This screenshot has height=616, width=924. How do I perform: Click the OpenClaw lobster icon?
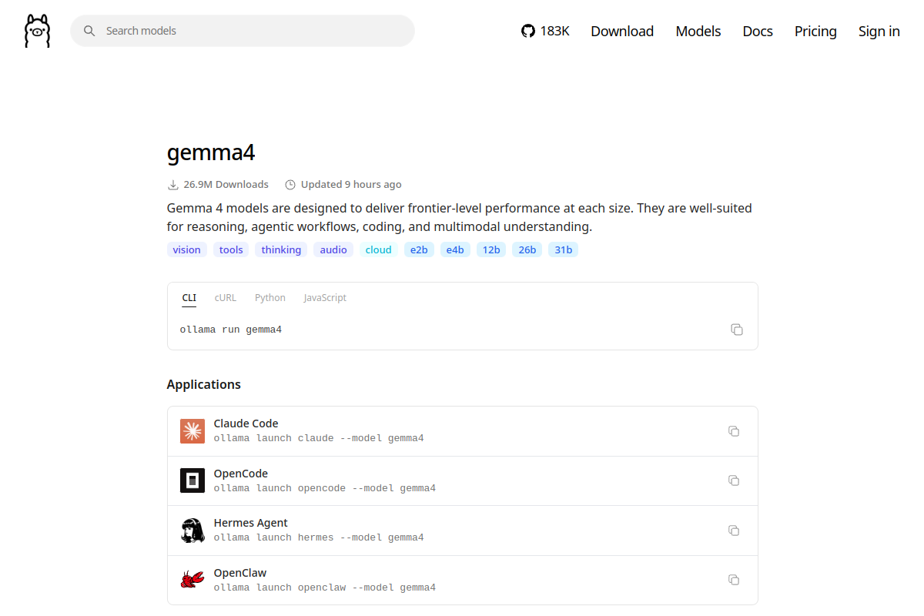pos(192,580)
